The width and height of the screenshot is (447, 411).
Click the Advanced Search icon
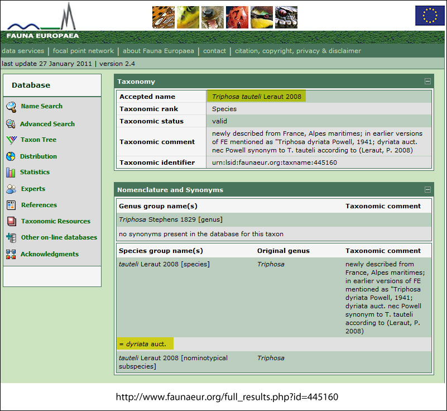[11, 124]
